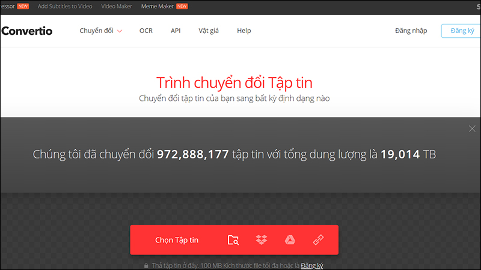This screenshot has height=270, width=481.
Task: Click the Đăng ký link below upload area
Action: pyautogui.click(x=312, y=265)
